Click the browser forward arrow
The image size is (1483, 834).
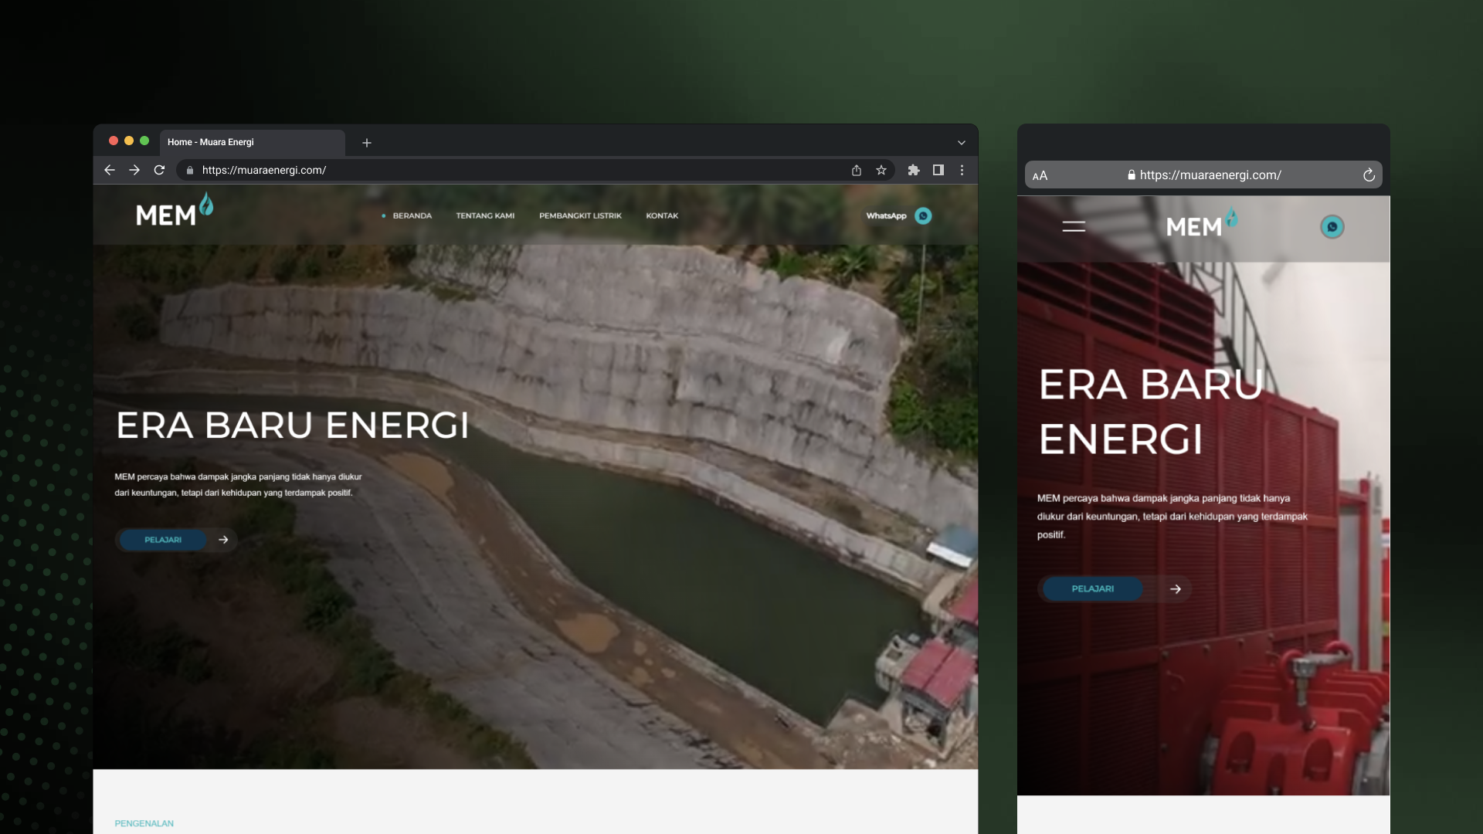coord(134,170)
